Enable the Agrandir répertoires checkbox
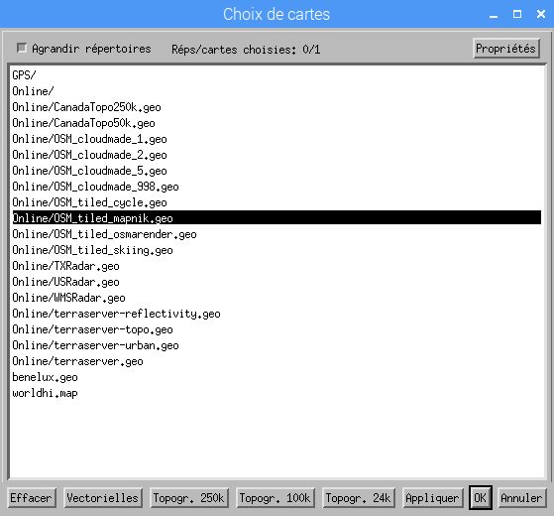 pos(22,48)
